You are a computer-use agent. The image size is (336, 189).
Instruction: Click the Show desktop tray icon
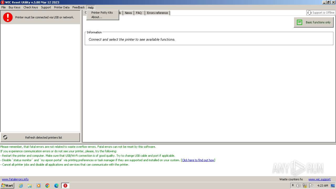point(333,186)
